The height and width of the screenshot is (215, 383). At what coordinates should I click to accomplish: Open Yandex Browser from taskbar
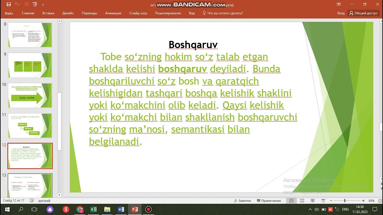coord(66,209)
